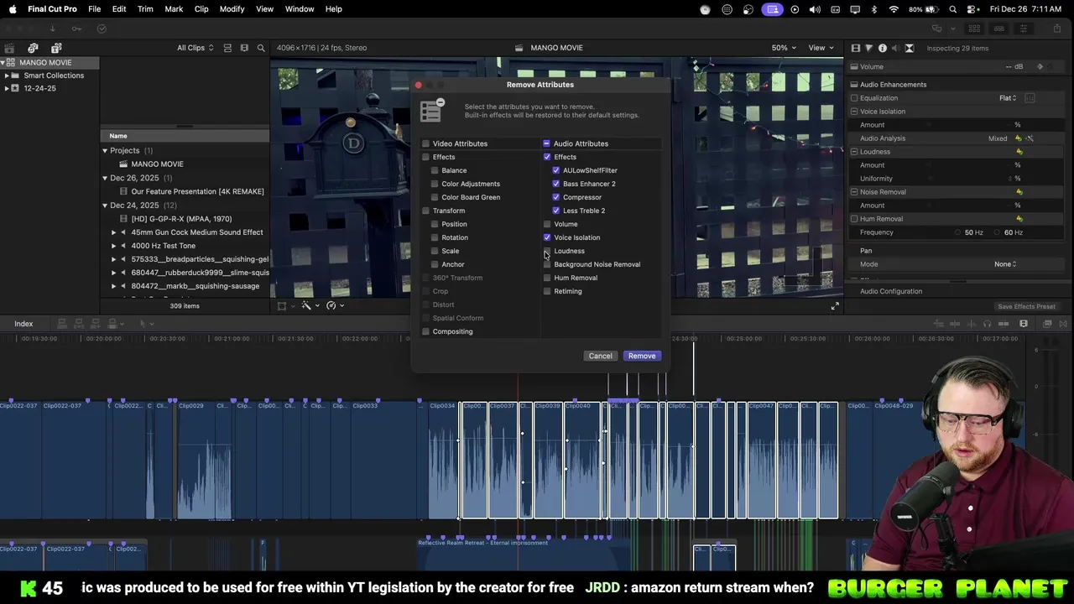
Task: Open the Libraries sidebar icon
Action: tap(9, 48)
